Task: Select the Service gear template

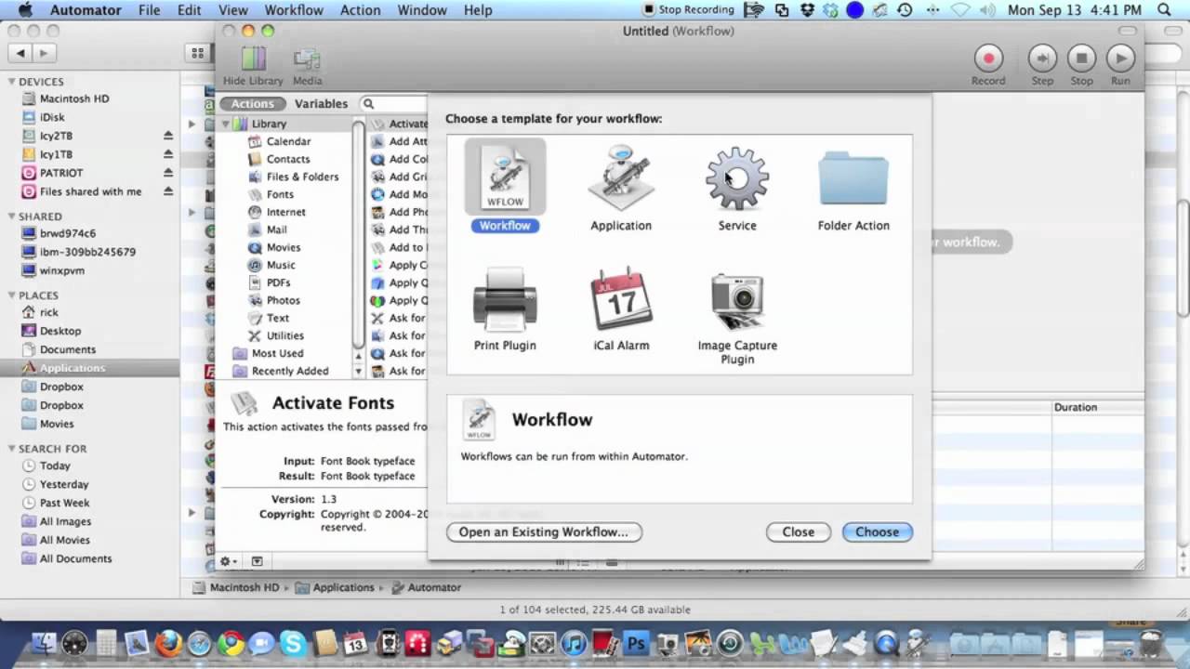Action: pyautogui.click(x=737, y=177)
